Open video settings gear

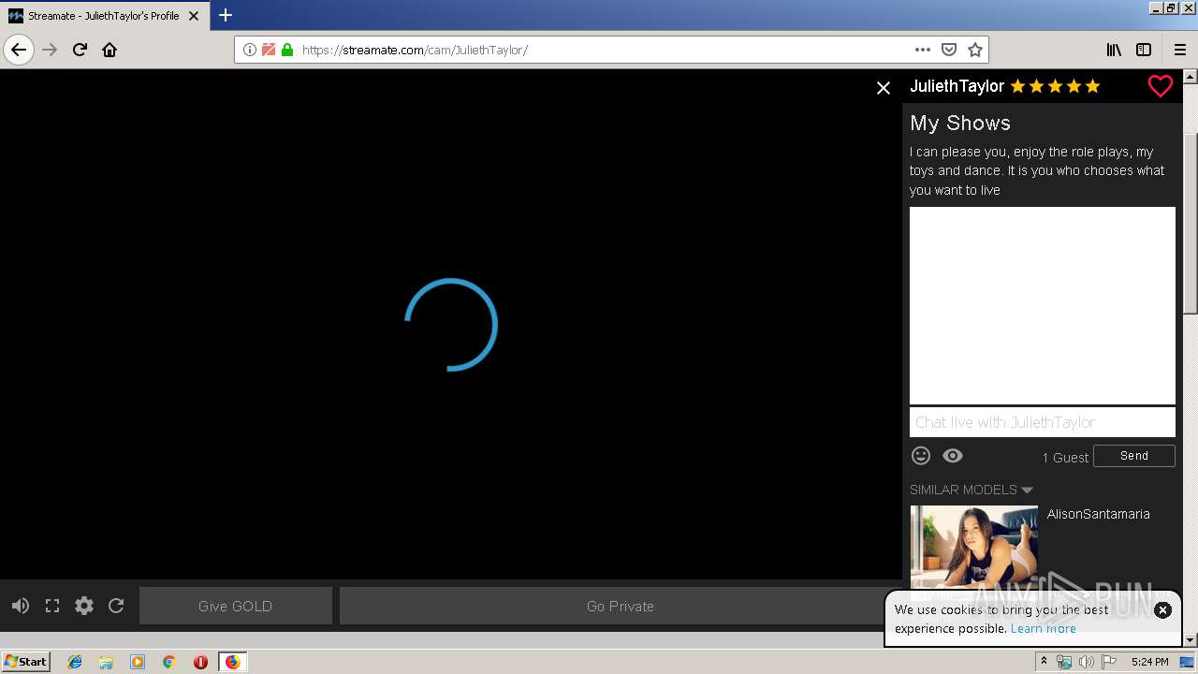pyautogui.click(x=84, y=606)
